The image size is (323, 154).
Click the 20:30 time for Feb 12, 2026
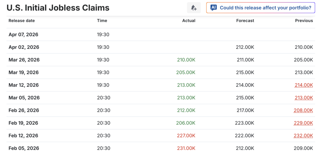(x=103, y=135)
